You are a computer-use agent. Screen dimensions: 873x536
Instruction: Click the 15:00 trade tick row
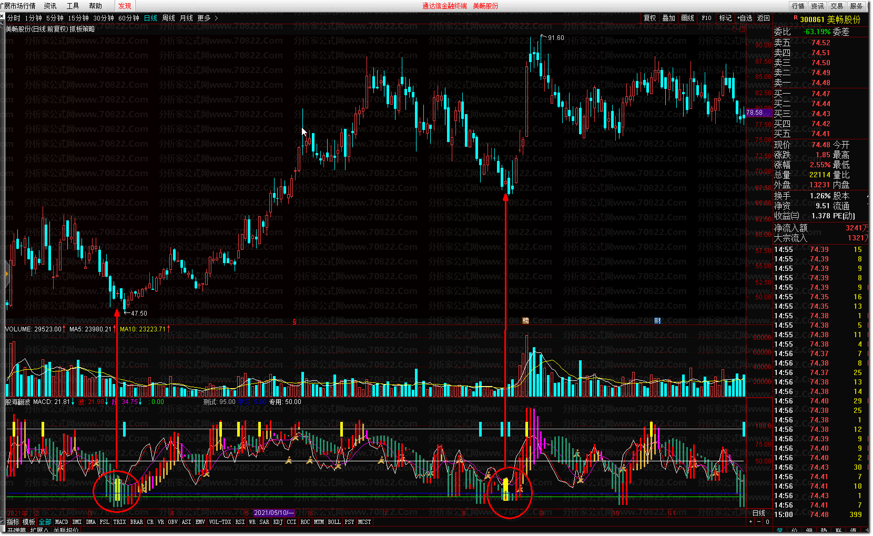820,514
